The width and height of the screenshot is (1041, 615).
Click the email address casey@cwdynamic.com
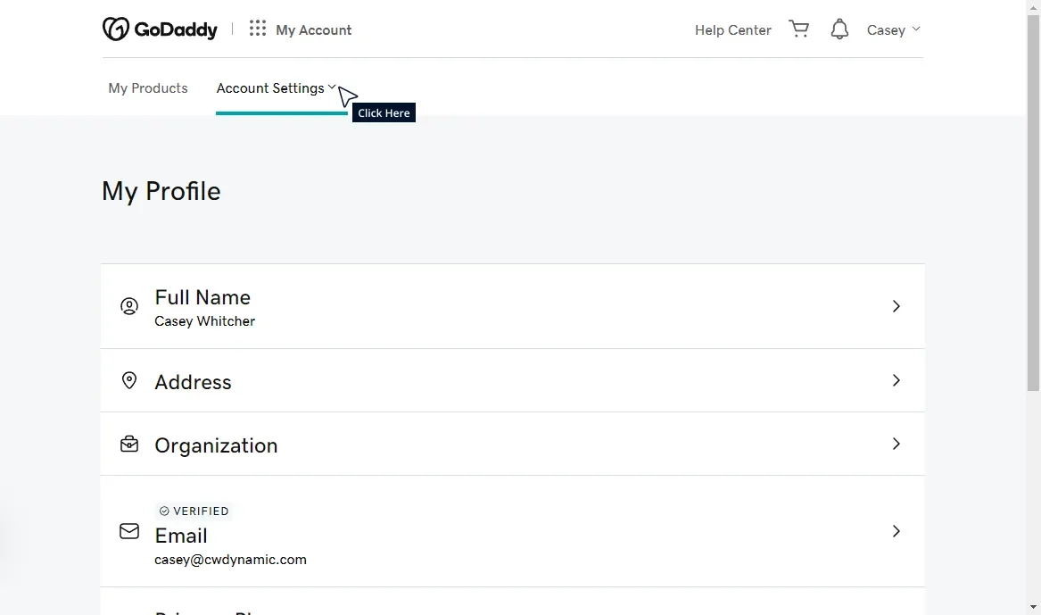[230, 560]
